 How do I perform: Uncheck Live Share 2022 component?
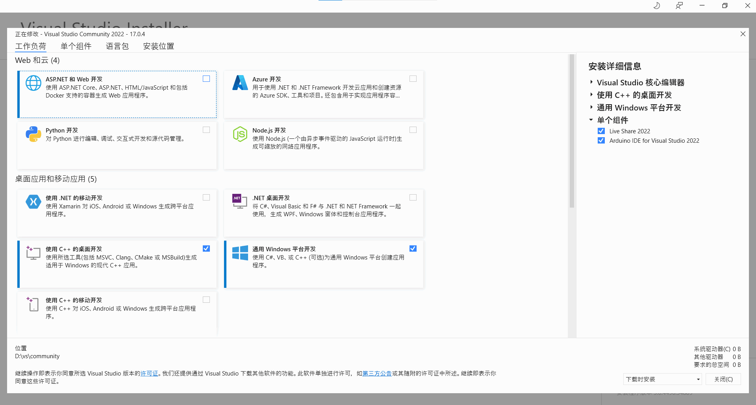601,131
